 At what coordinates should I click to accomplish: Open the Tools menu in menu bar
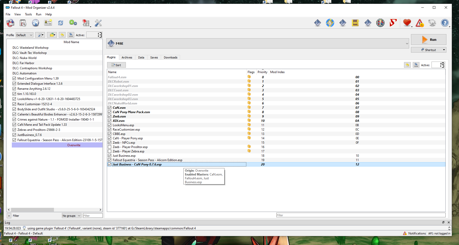[28, 14]
